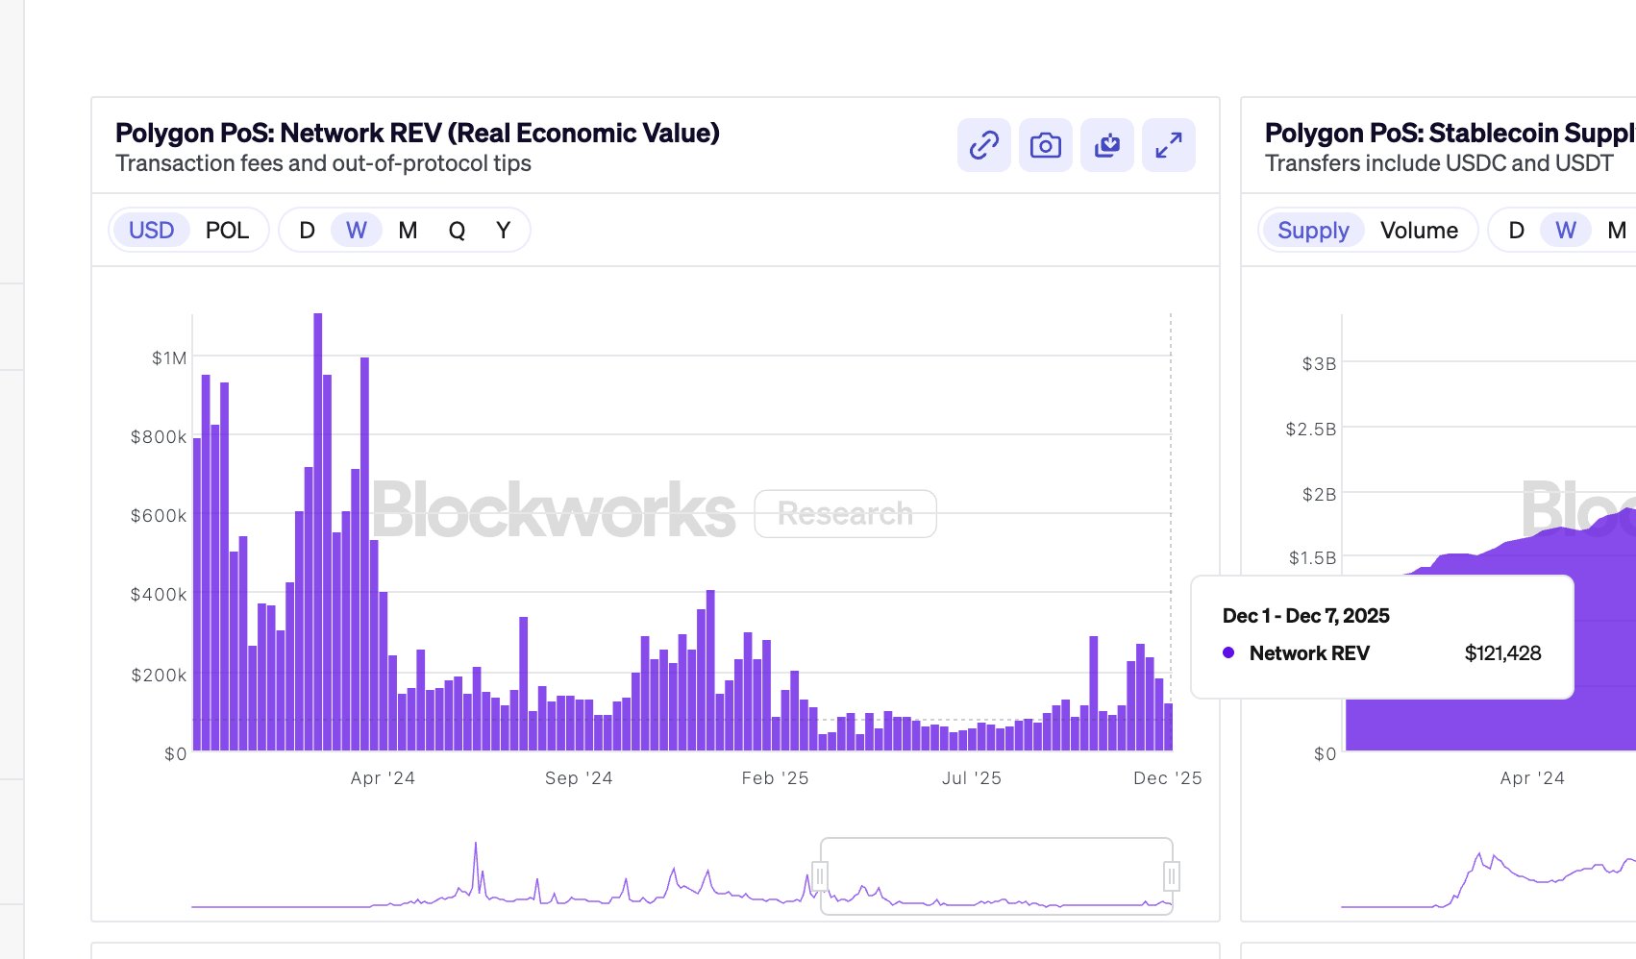Set REV chart to Yearly interval
This screenshot has height=959, width=1636.
pyautogui.click(x=503, y=231)
